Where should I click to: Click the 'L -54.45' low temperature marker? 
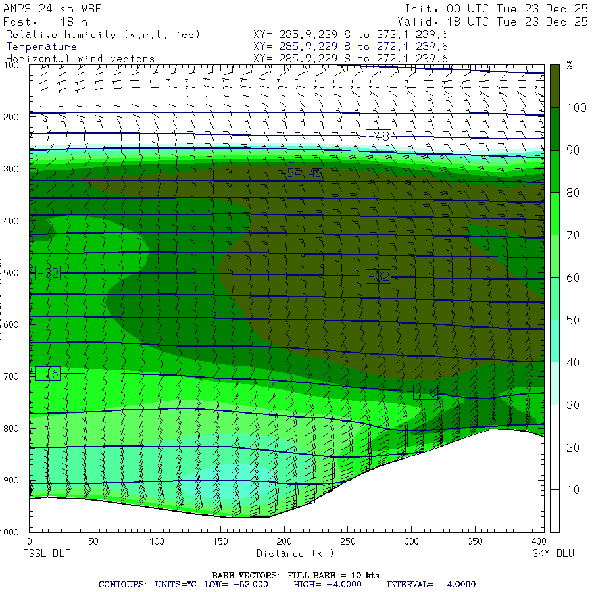tap(303, 166)
